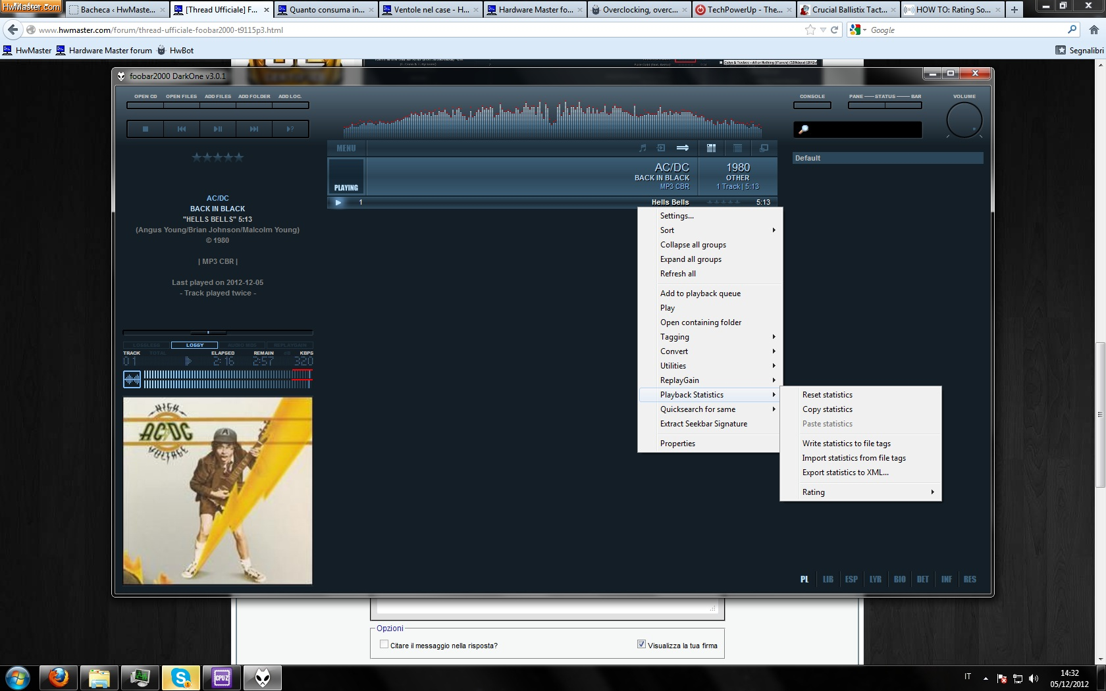The width and height of the screenshot is (1106, 691).
Task: Skip to the next track
Action: click(254, 129)
